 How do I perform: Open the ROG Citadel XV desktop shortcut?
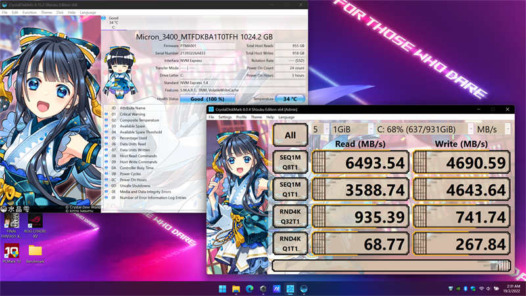36,226
